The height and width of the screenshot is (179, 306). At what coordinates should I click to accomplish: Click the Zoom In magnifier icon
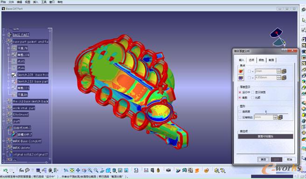[x=90, y=171]
